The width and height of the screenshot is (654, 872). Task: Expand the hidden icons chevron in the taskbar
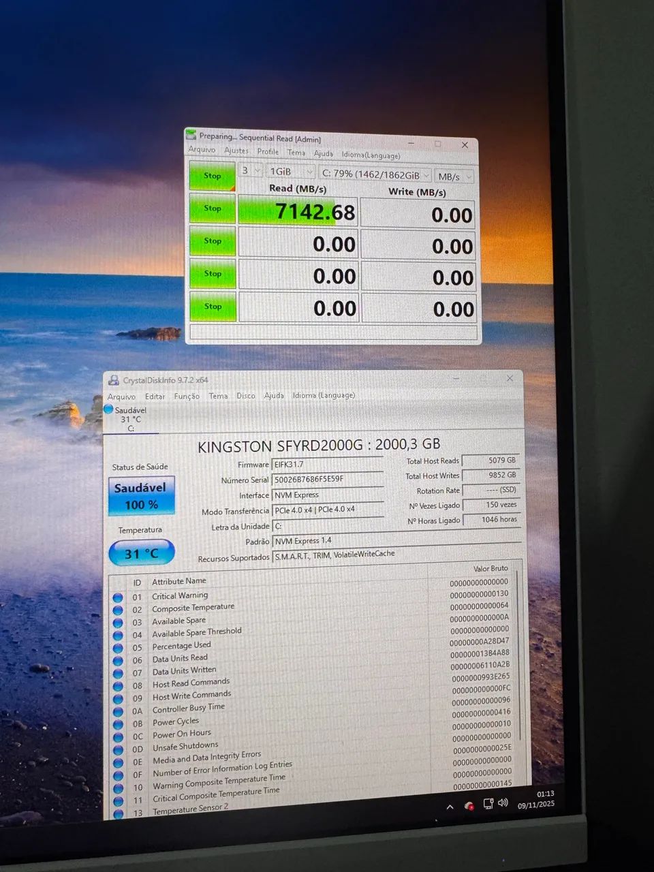450,805
